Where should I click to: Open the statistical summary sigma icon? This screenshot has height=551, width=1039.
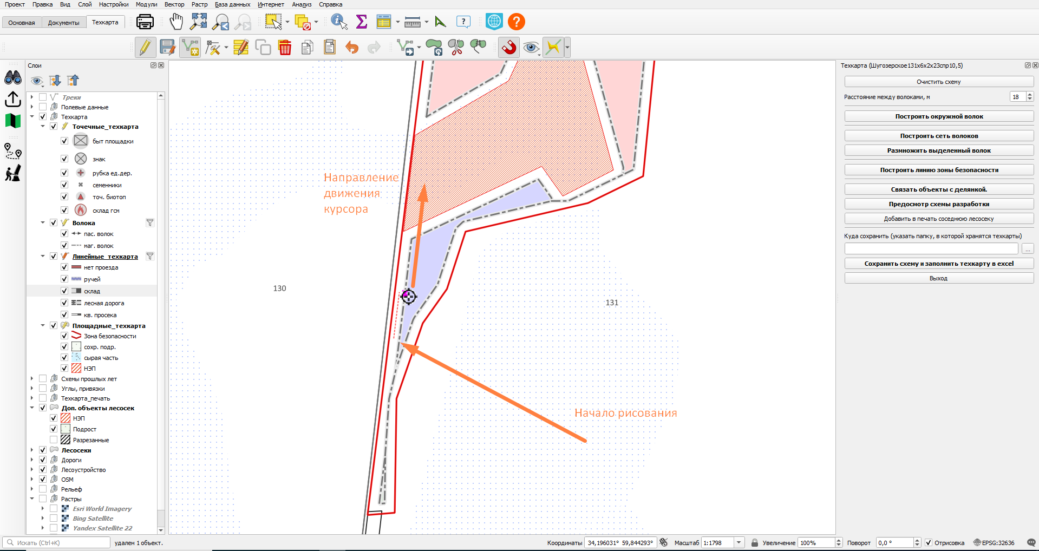coord(362,22)
